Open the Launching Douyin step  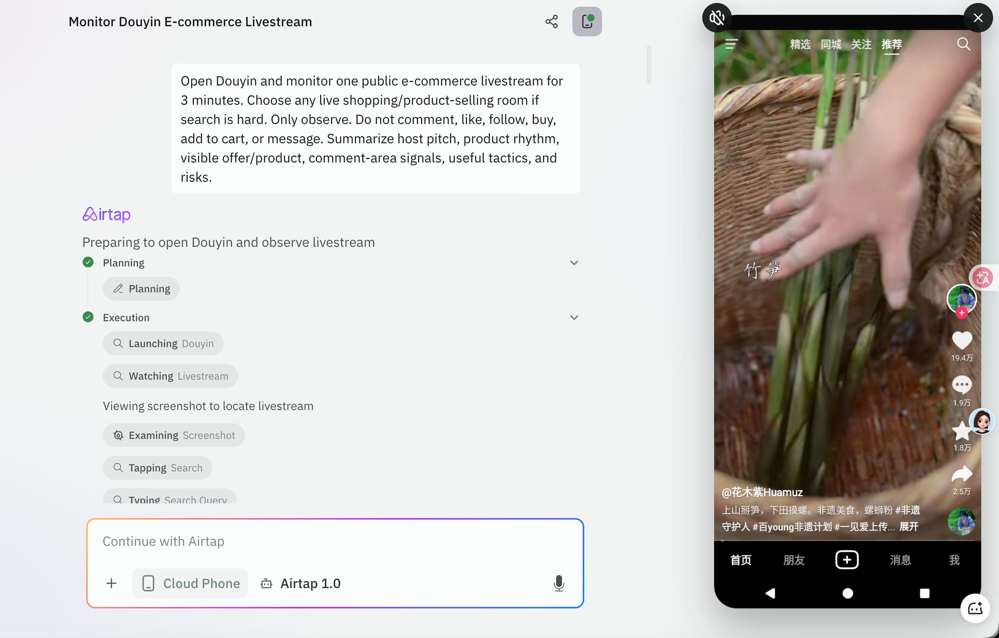163,343
